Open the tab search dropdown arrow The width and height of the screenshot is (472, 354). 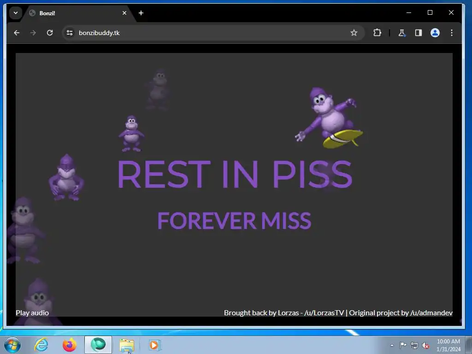[x=16, y=13]
